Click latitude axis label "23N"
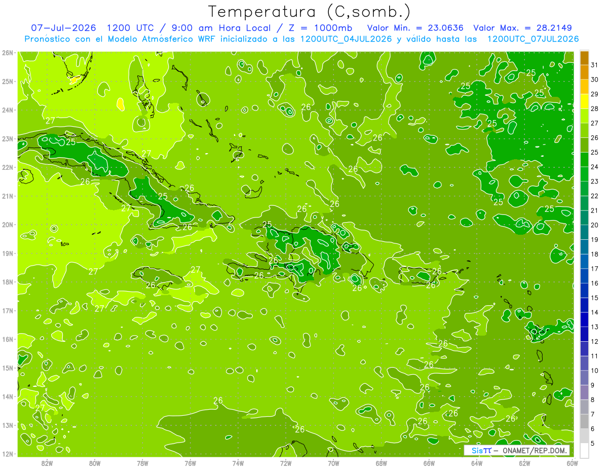 tap(7, 138)
